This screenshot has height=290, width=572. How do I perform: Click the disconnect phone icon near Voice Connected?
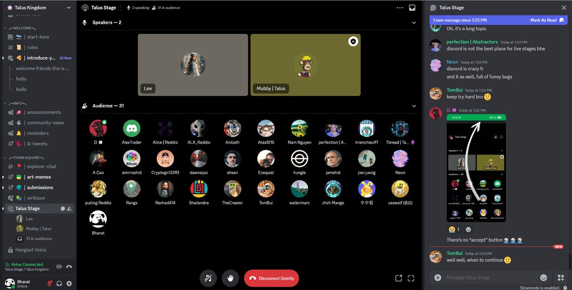pyautogui.click(x=69, y=267)
